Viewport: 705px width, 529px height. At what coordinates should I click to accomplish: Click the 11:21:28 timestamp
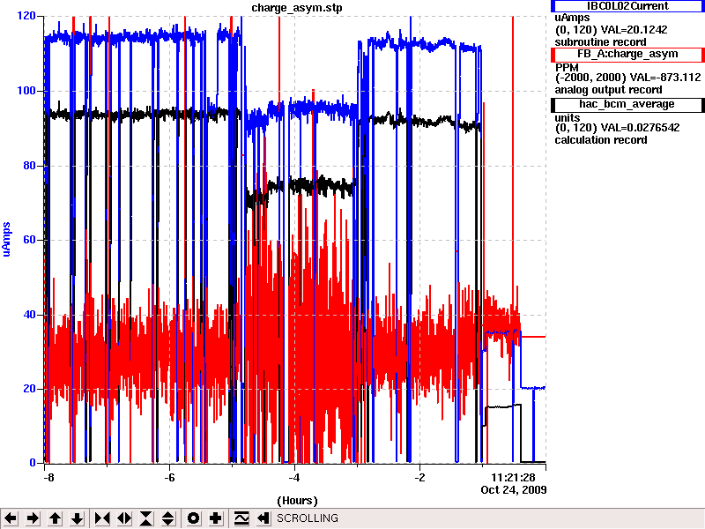(513, 478)
